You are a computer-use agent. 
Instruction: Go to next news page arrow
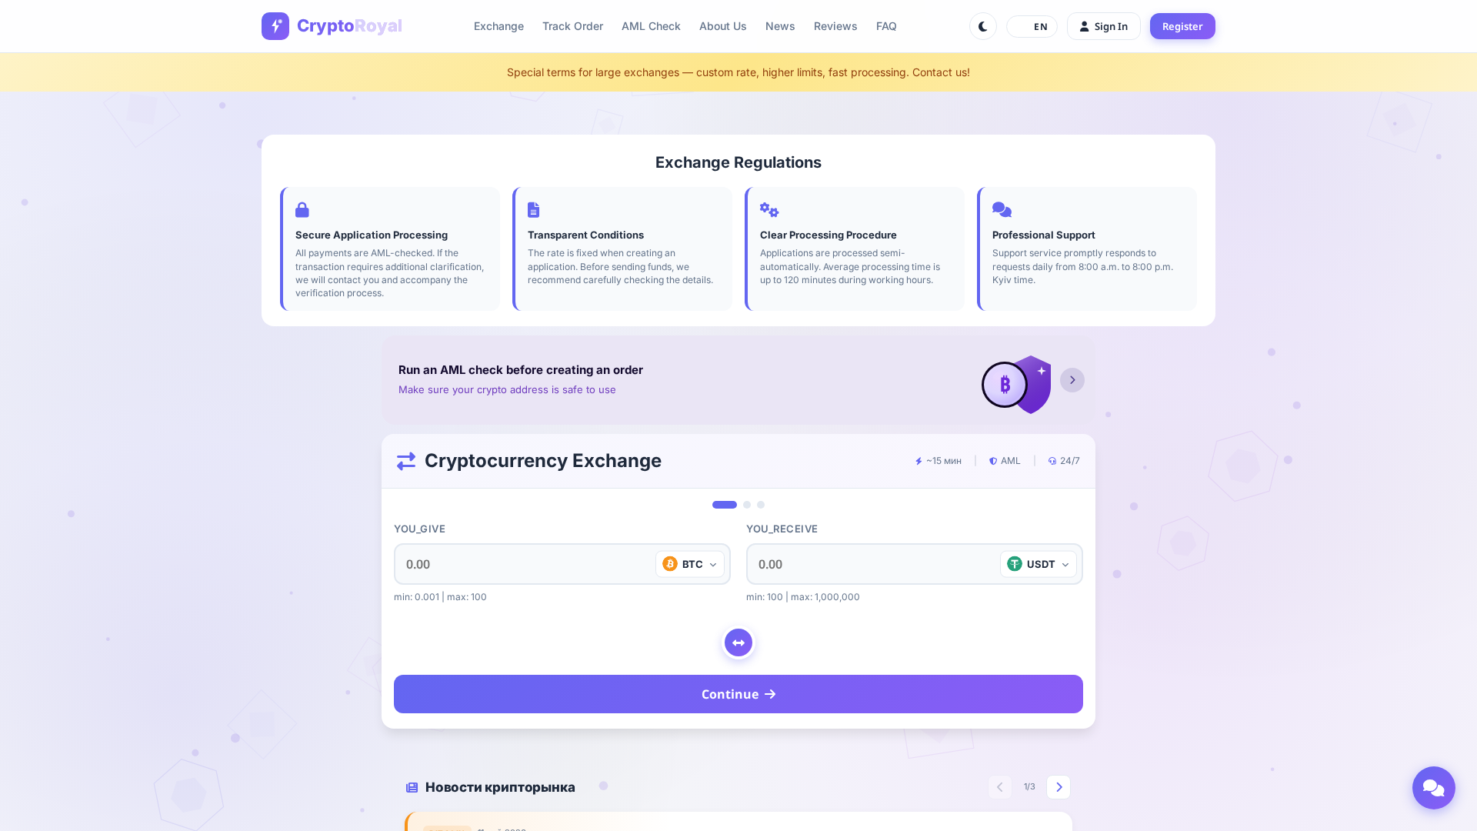tap(1059, 787)
